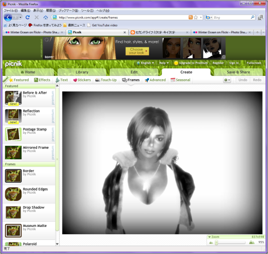
Task: Select the Rounded Edges frame
Action: click(29, 194)
